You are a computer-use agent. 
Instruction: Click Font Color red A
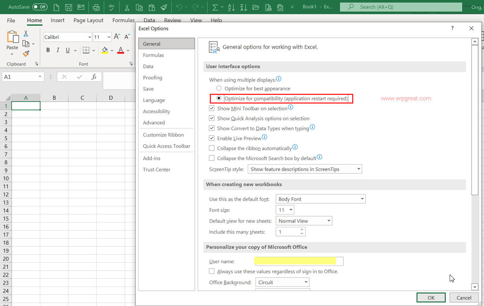pos(121,50)
